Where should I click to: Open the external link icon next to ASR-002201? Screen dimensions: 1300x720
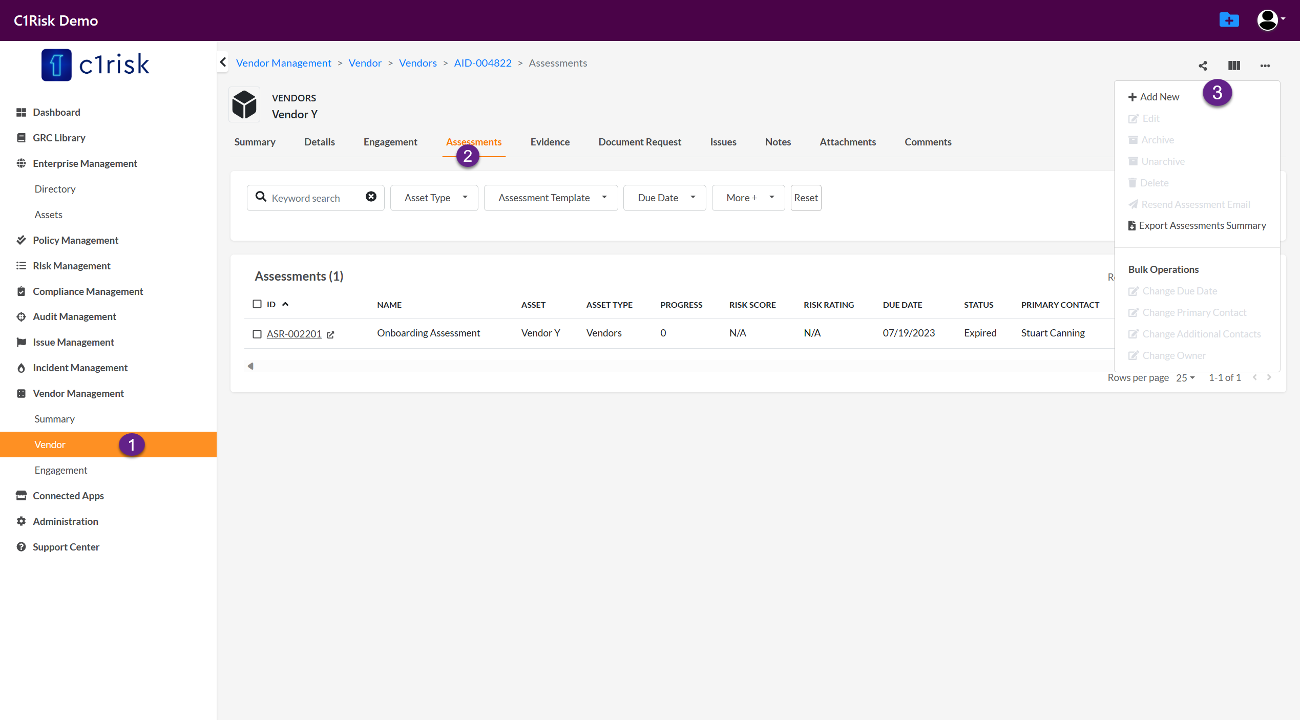(x=331, y=334)
